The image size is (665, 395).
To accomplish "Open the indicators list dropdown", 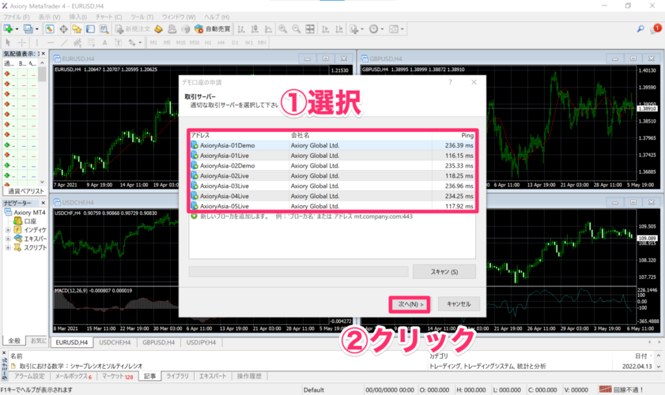I will [x=357, y=29].
